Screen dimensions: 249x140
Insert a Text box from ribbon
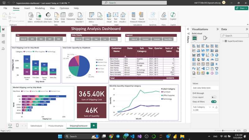pos(115,16)
